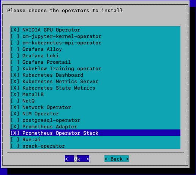The width and height of the screenshot is (196, 175).
Task: Select the Grafana Loki checkbox
Action: pos(15,56)
